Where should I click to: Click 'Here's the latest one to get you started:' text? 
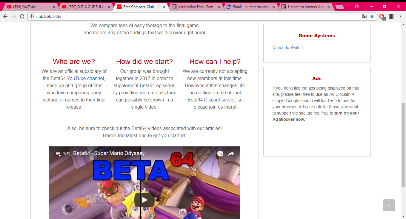coord(144,136)
